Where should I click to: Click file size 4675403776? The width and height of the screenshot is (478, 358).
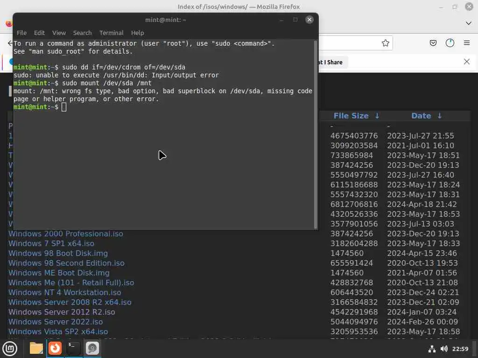pos(354,136)
